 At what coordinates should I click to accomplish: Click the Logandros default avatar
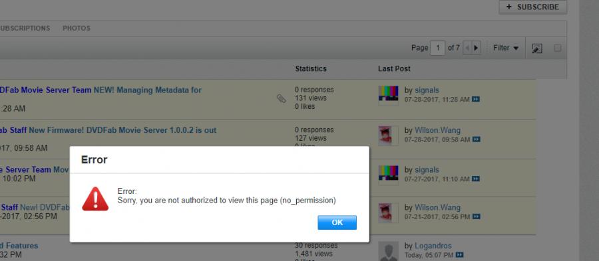(x=389, y=251)
